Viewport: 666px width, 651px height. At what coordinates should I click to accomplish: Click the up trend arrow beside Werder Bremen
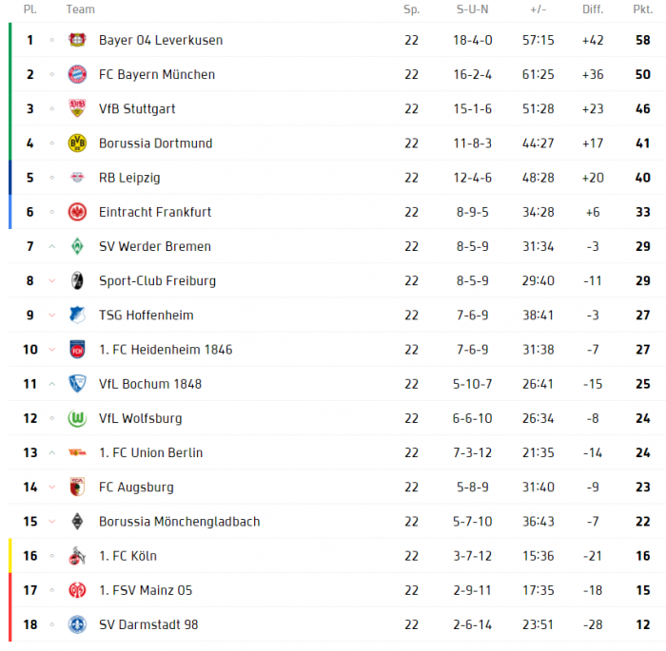(x=51, y=246)
